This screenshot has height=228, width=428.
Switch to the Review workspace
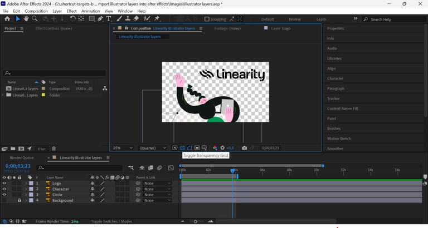click(x=294, y=19)
